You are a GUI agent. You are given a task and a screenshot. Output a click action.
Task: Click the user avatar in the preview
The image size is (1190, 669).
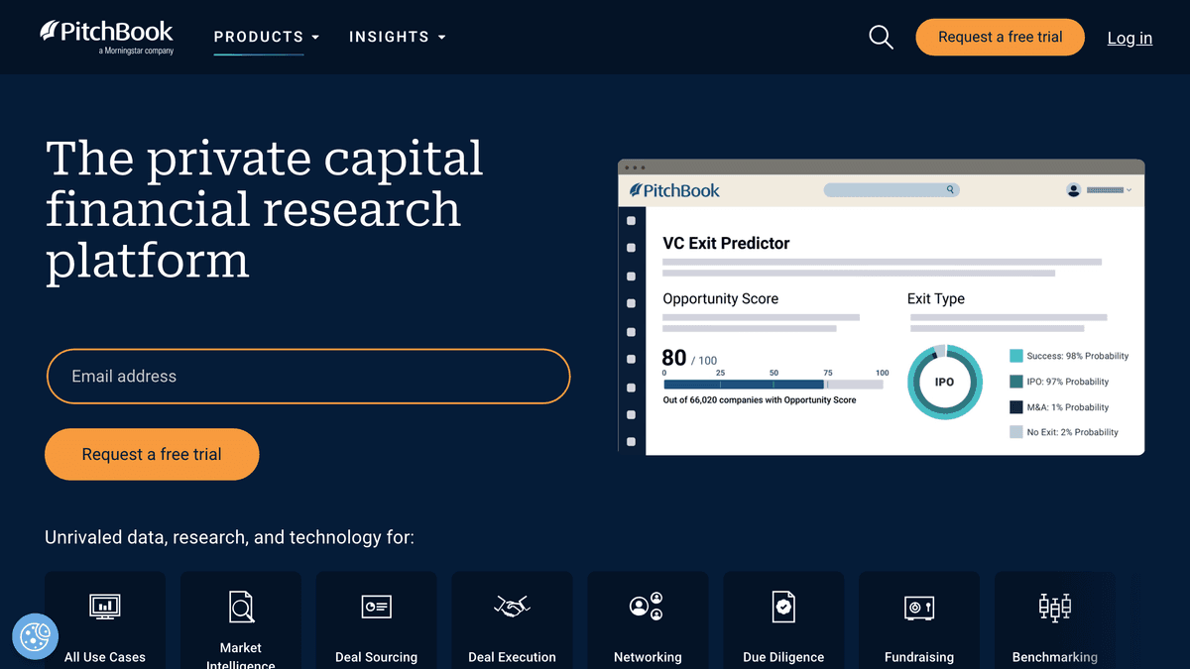(x=1073, y=190)
